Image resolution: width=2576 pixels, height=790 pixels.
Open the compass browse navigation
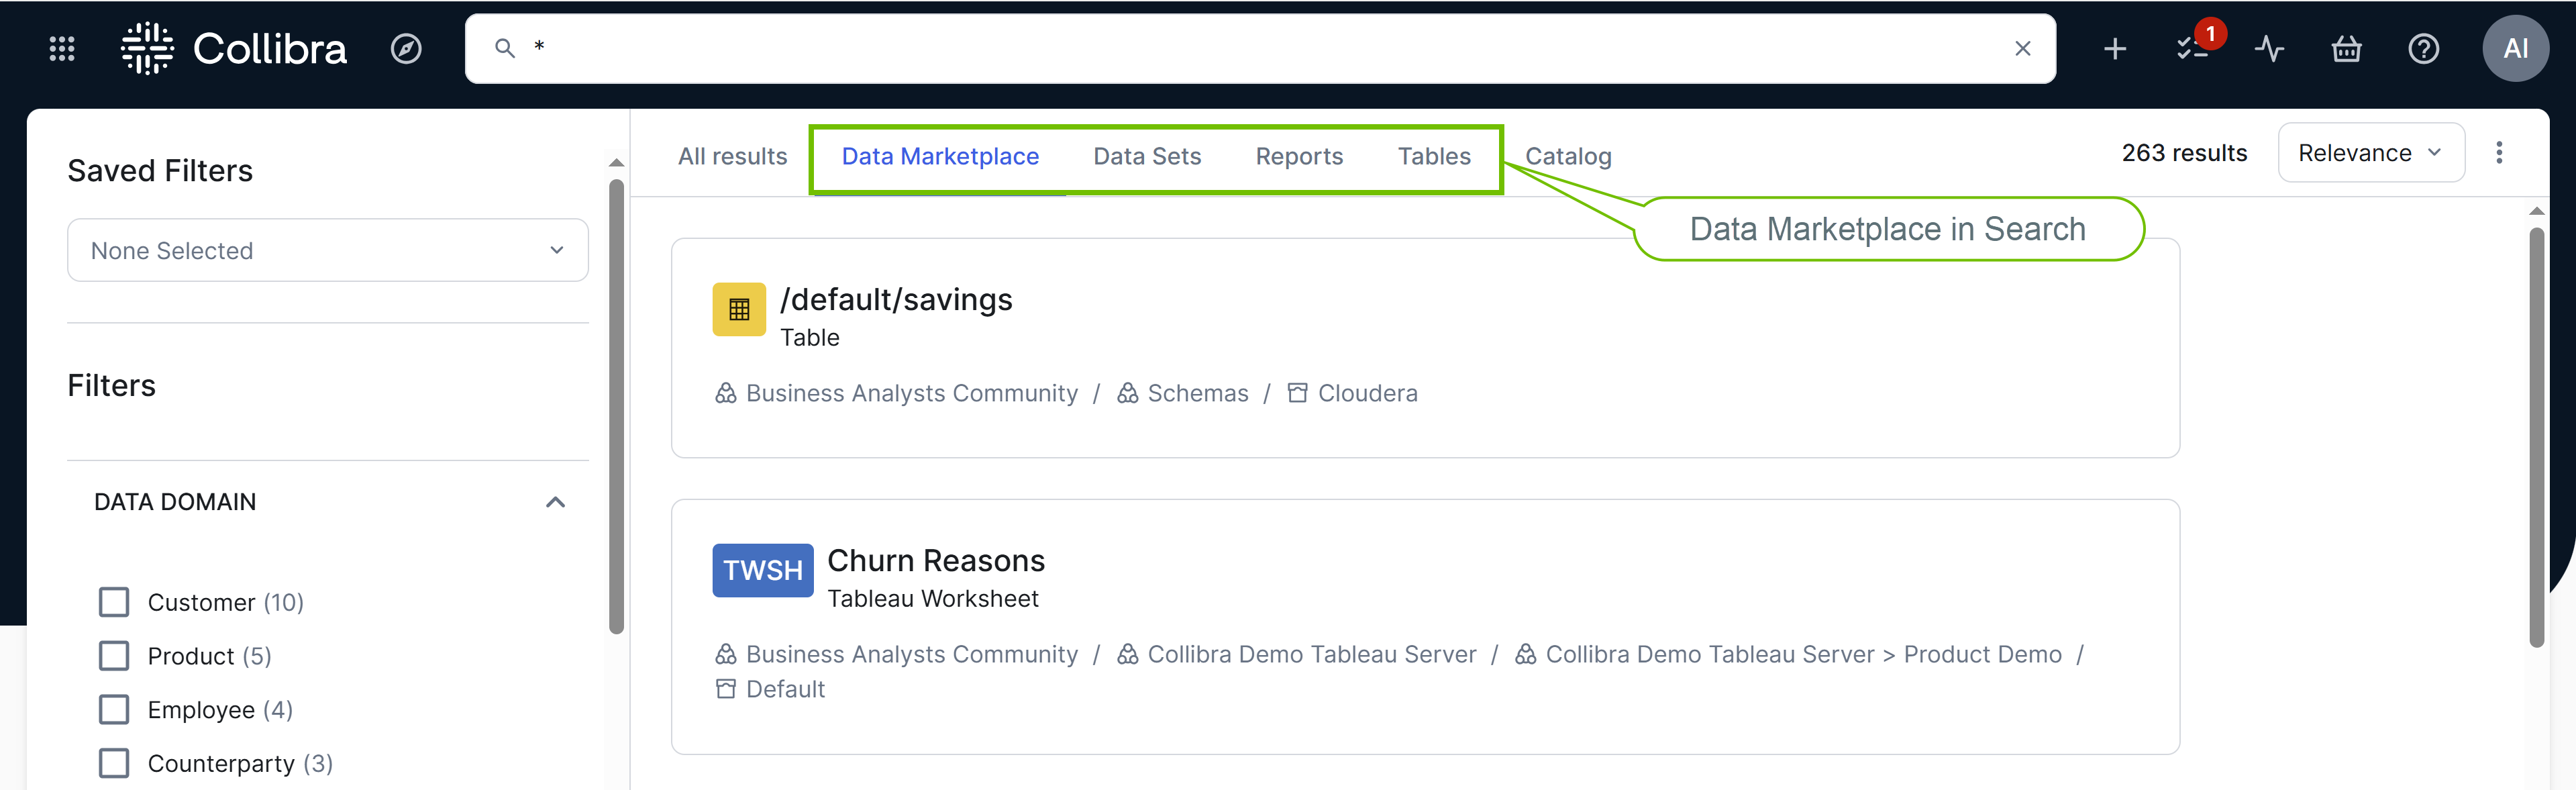tap(406, 48)
